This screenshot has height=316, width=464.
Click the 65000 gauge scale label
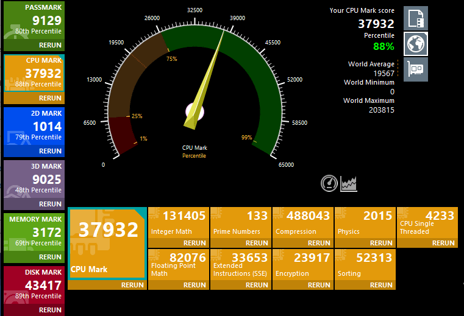click(286, 164)
